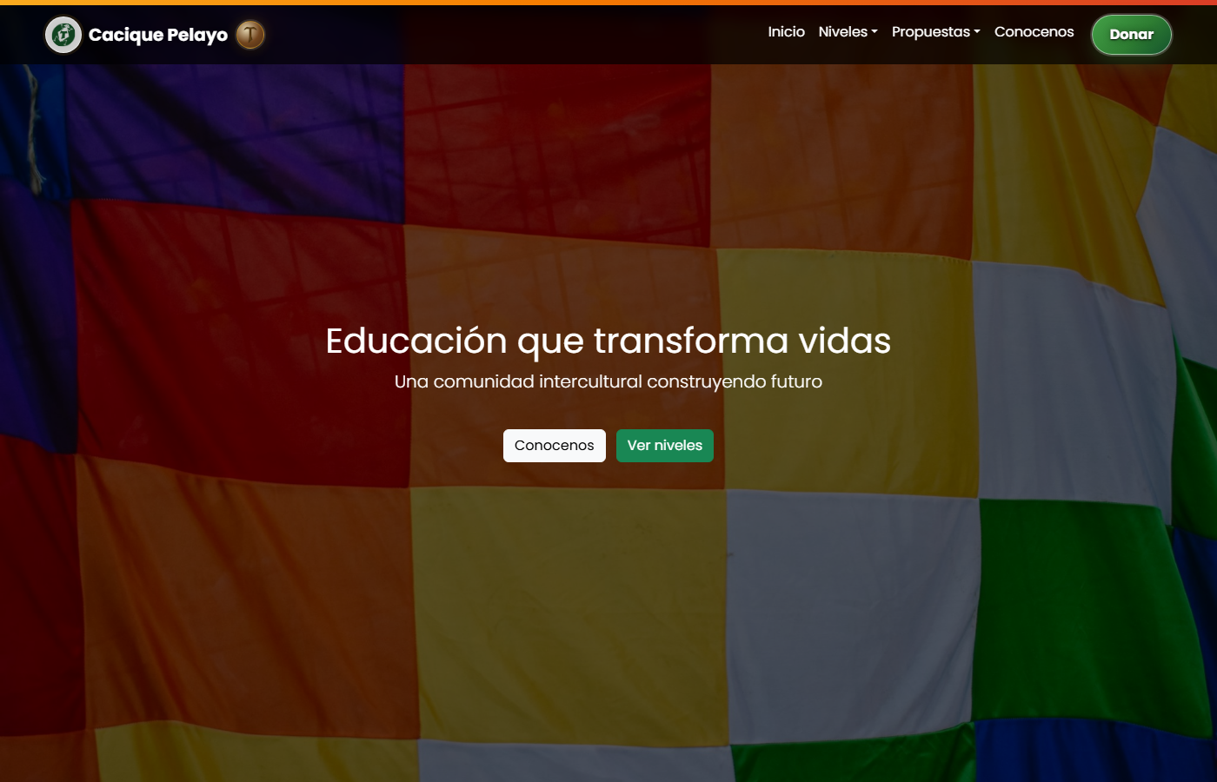Go to Inicio in navbar
This screenshot has height=782, width=1217.
pyautogui.click(x=786, y=32)
